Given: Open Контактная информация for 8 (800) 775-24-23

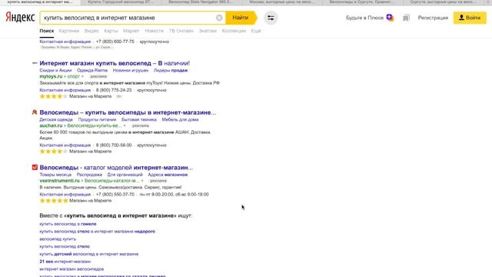Looking at the screenshot, I should coord(65,90).
